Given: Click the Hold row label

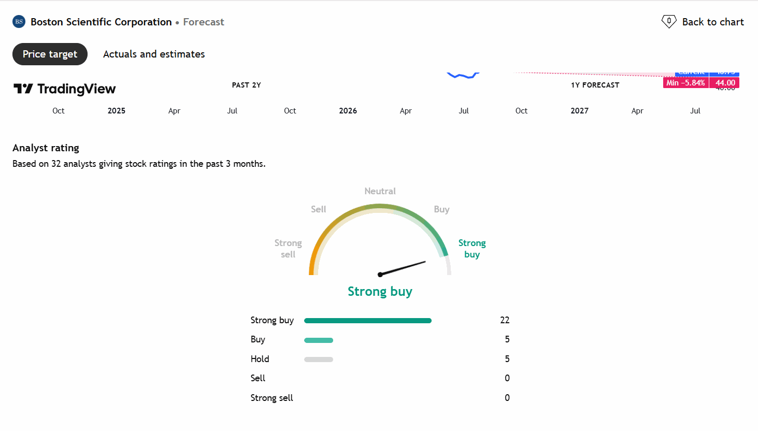Looking at the screenshot, I should [x=260, y=359].
